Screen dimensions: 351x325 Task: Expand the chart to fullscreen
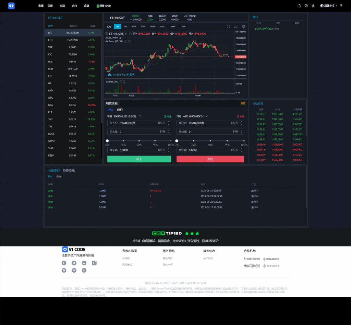tap(228, 26)
